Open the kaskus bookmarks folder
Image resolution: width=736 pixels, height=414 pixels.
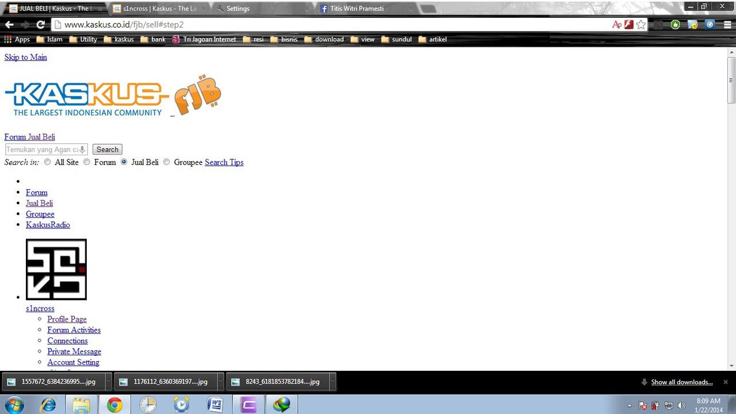point(118,39)
